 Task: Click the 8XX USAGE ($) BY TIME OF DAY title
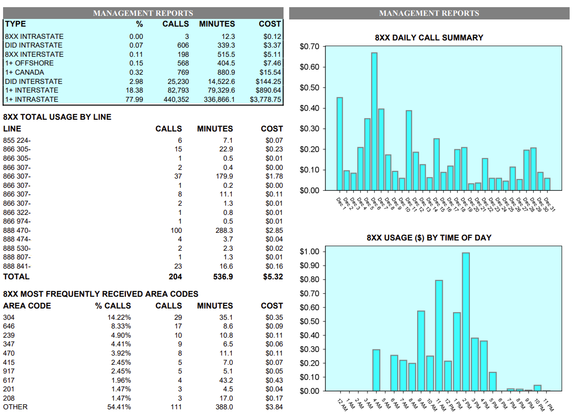[429, 237]
